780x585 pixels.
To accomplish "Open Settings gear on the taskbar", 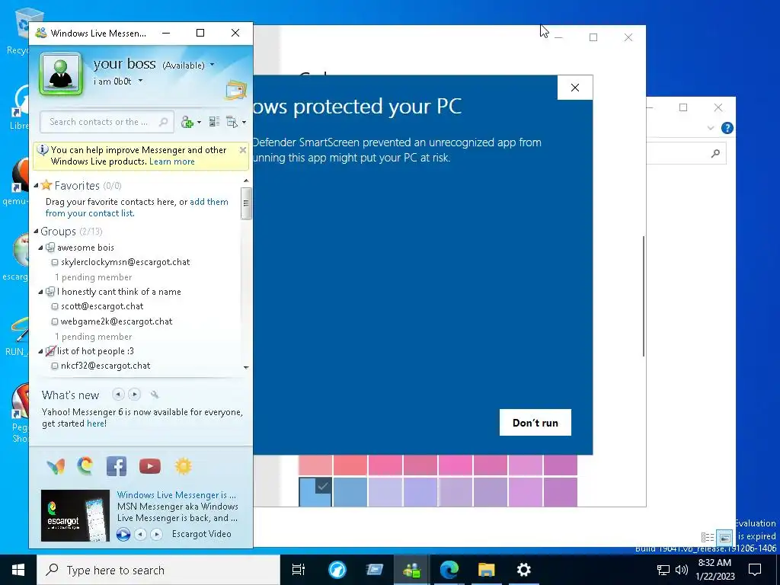I will (524, 570).
